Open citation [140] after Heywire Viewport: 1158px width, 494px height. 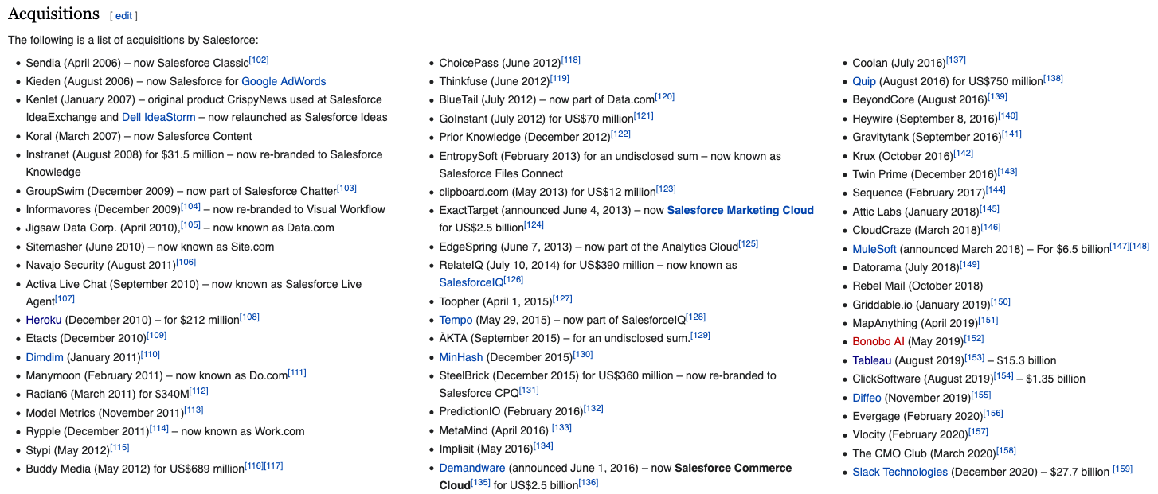(1007, 115)
